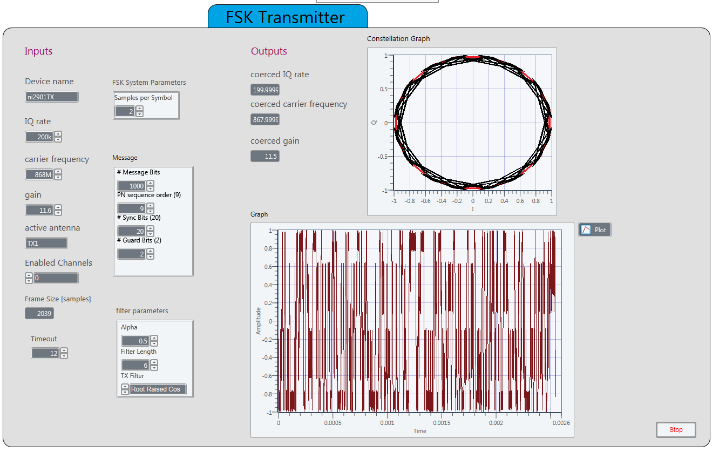Image resolution: width=726 pixels, height=452 pixels.
Task: Click the I axis label on constellation
Action: pyautogui.click(x=473, y=208)
